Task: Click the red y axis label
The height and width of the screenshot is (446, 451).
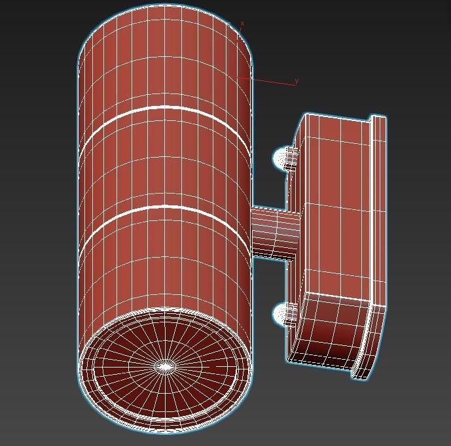Action: (297, 80)
